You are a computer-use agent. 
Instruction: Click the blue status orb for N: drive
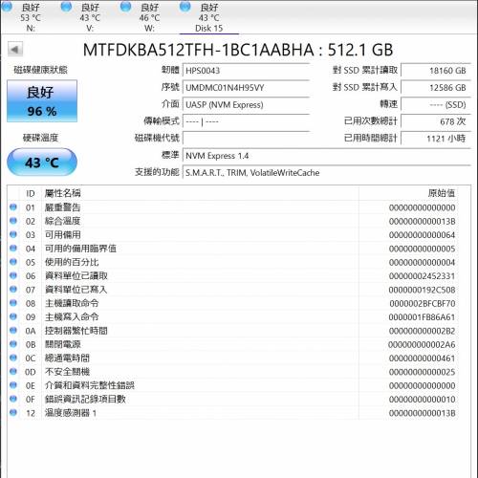click(7, 7)
